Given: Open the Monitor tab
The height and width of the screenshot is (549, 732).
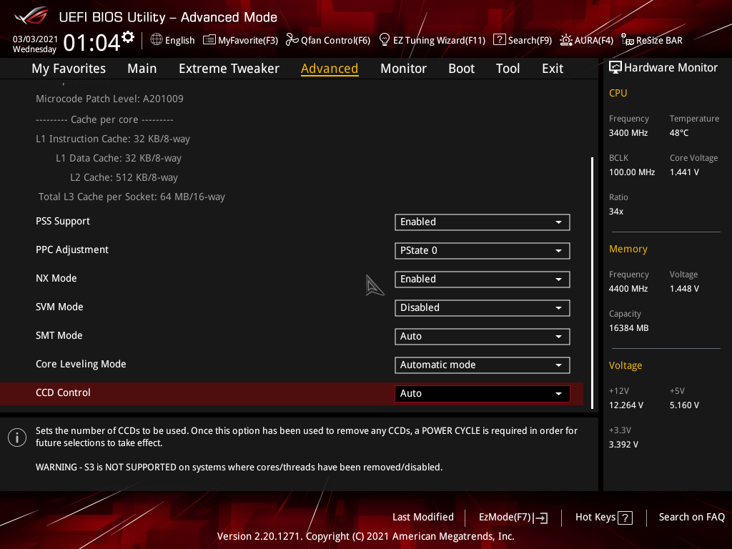Looking at the screenshot, I should 403,69.
